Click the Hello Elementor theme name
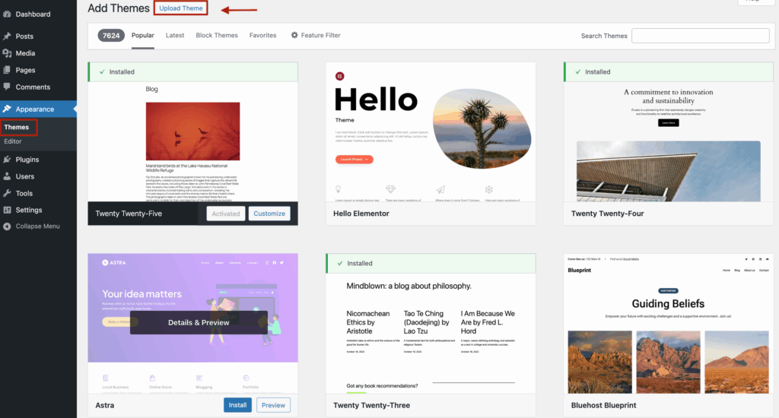Image resolution: width=779 pixels, height=418 pixels. (361, 214)
